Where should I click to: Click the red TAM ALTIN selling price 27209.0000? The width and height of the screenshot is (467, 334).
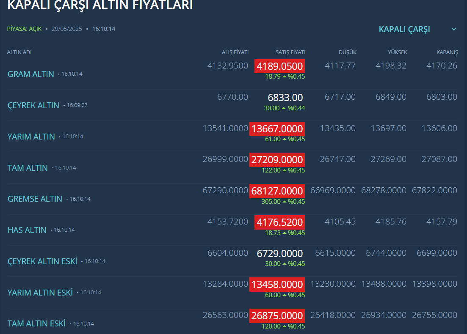(277, 160)
